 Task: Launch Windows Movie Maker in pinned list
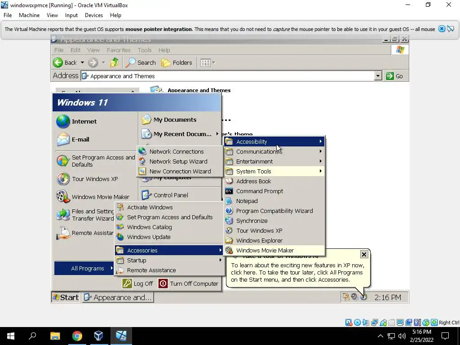point(93,197)
